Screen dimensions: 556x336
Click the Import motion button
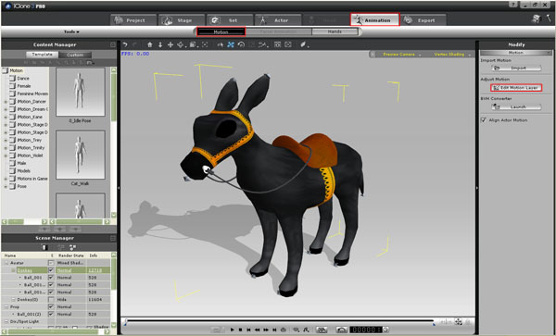(516, 68)
